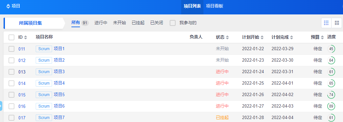Click 进行中 status in 项目3 row
The width and height of the screenshot is (343, 122).
[222, 71]
